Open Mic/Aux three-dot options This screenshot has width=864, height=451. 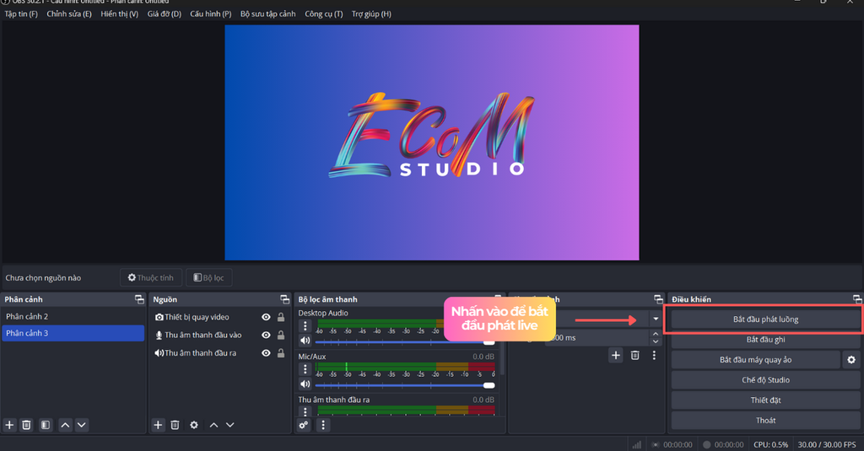(x=305, y=369)
